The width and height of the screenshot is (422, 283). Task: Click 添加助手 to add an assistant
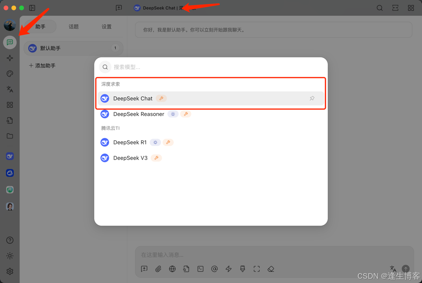point(42,66)
